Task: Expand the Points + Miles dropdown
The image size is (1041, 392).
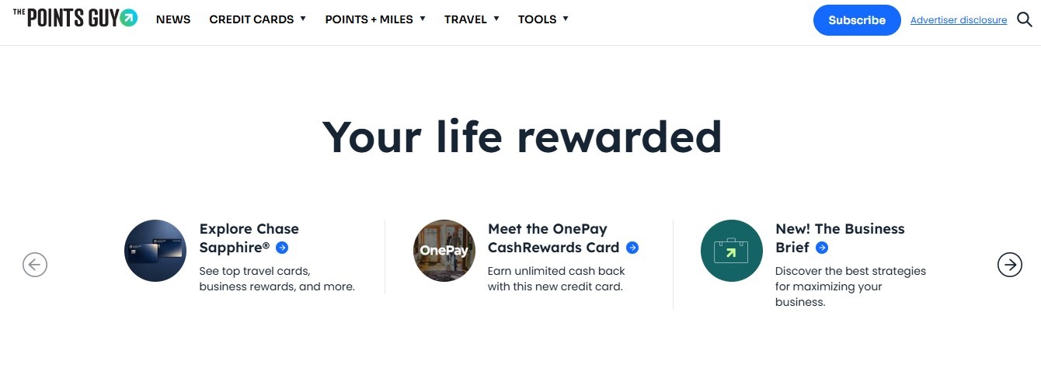Action: (x=375, y=19)
